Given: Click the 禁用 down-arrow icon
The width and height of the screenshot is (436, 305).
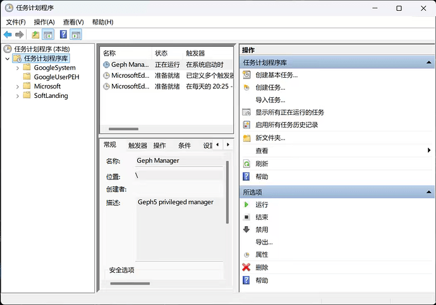Looking at the screenshot, I should click(246, 229).
